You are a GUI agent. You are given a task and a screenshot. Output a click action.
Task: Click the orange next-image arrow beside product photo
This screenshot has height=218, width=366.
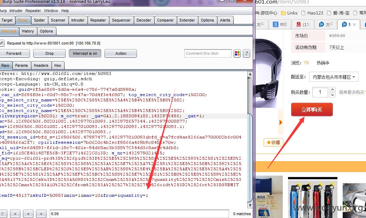[281, 122]
